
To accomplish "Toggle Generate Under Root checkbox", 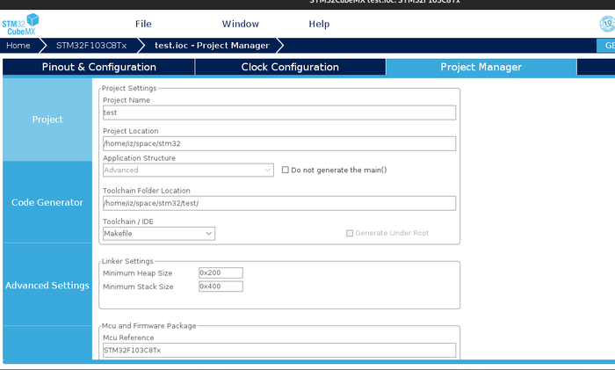I will [x=350, y=233].
